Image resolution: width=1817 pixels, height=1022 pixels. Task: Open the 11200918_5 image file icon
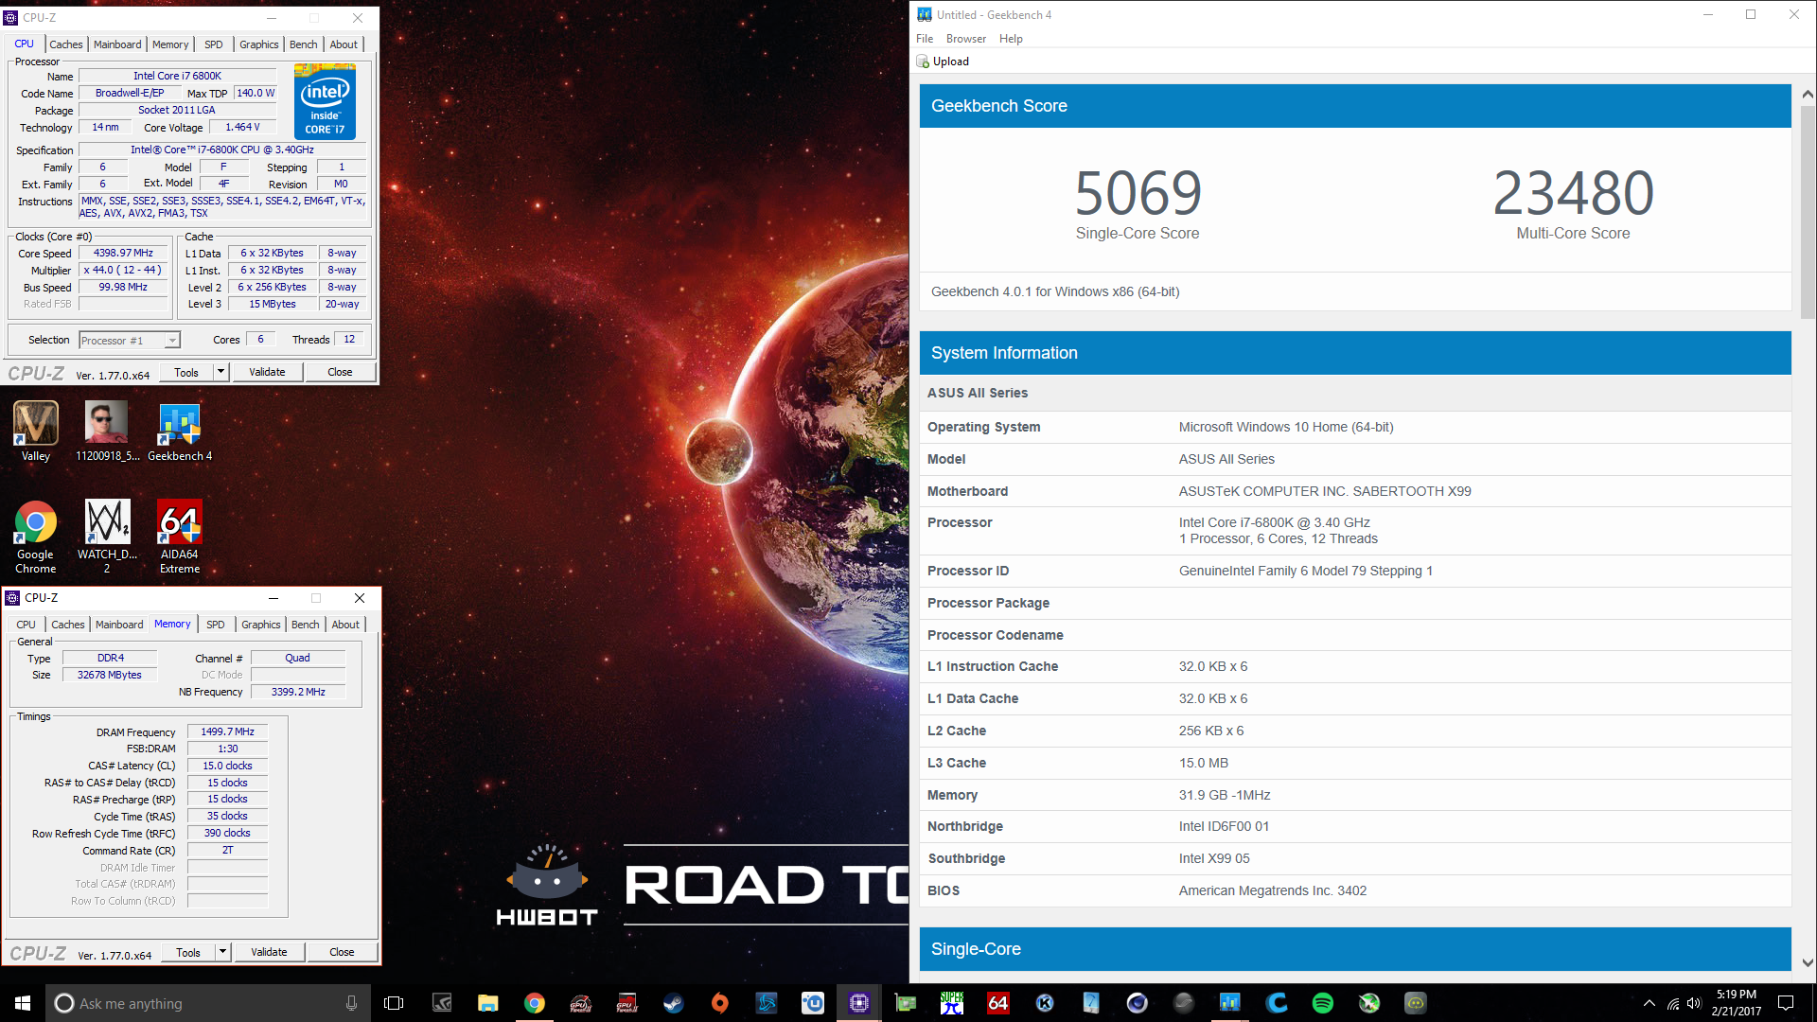coord(106,431)
